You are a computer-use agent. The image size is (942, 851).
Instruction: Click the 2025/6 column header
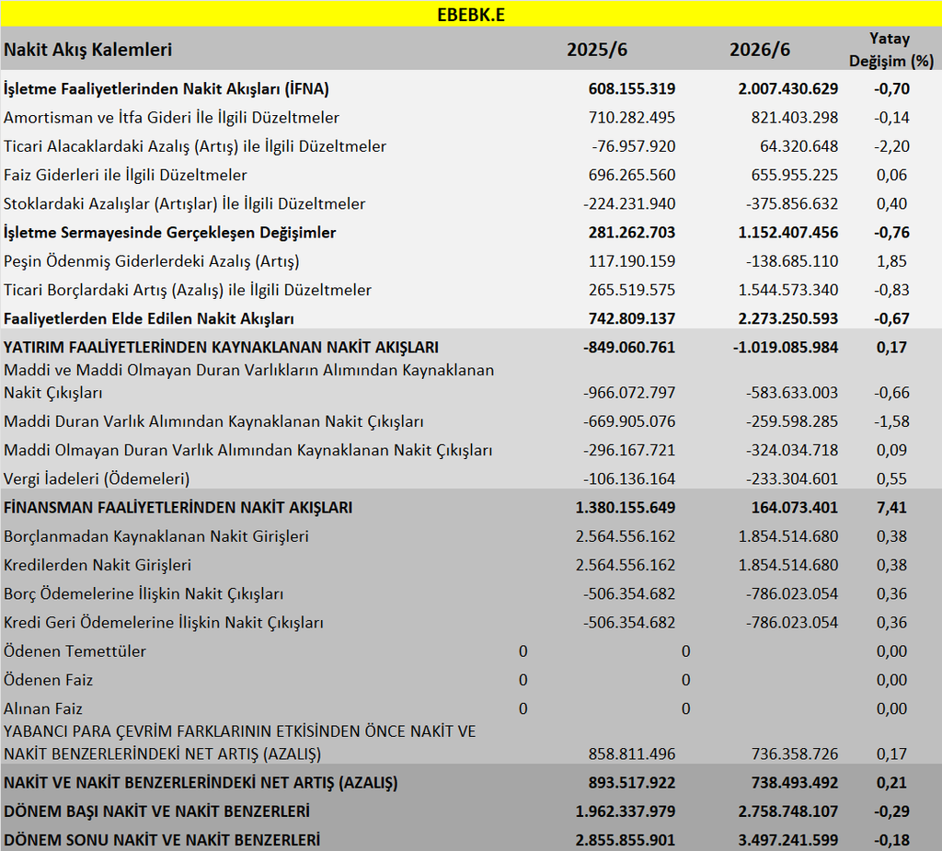pyautogui.click(x=596, y=50)
